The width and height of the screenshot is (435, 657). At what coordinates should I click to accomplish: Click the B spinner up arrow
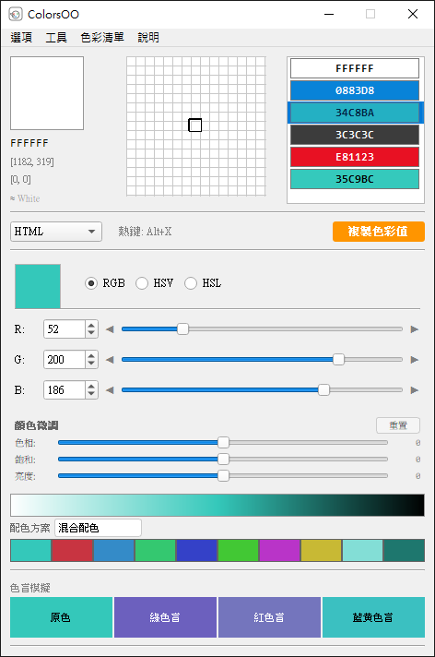point(91,386)
